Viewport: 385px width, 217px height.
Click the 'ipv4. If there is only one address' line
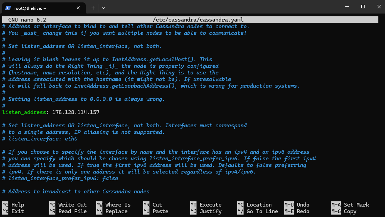[129, 172]
